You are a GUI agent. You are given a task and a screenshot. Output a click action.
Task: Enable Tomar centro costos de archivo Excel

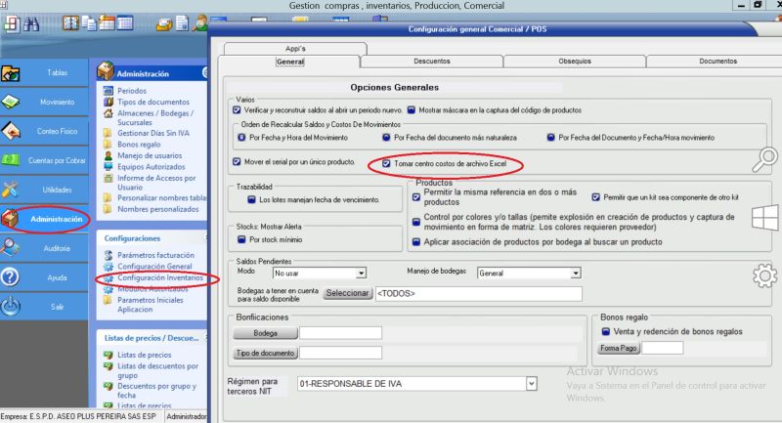click(x=387, y=163)
